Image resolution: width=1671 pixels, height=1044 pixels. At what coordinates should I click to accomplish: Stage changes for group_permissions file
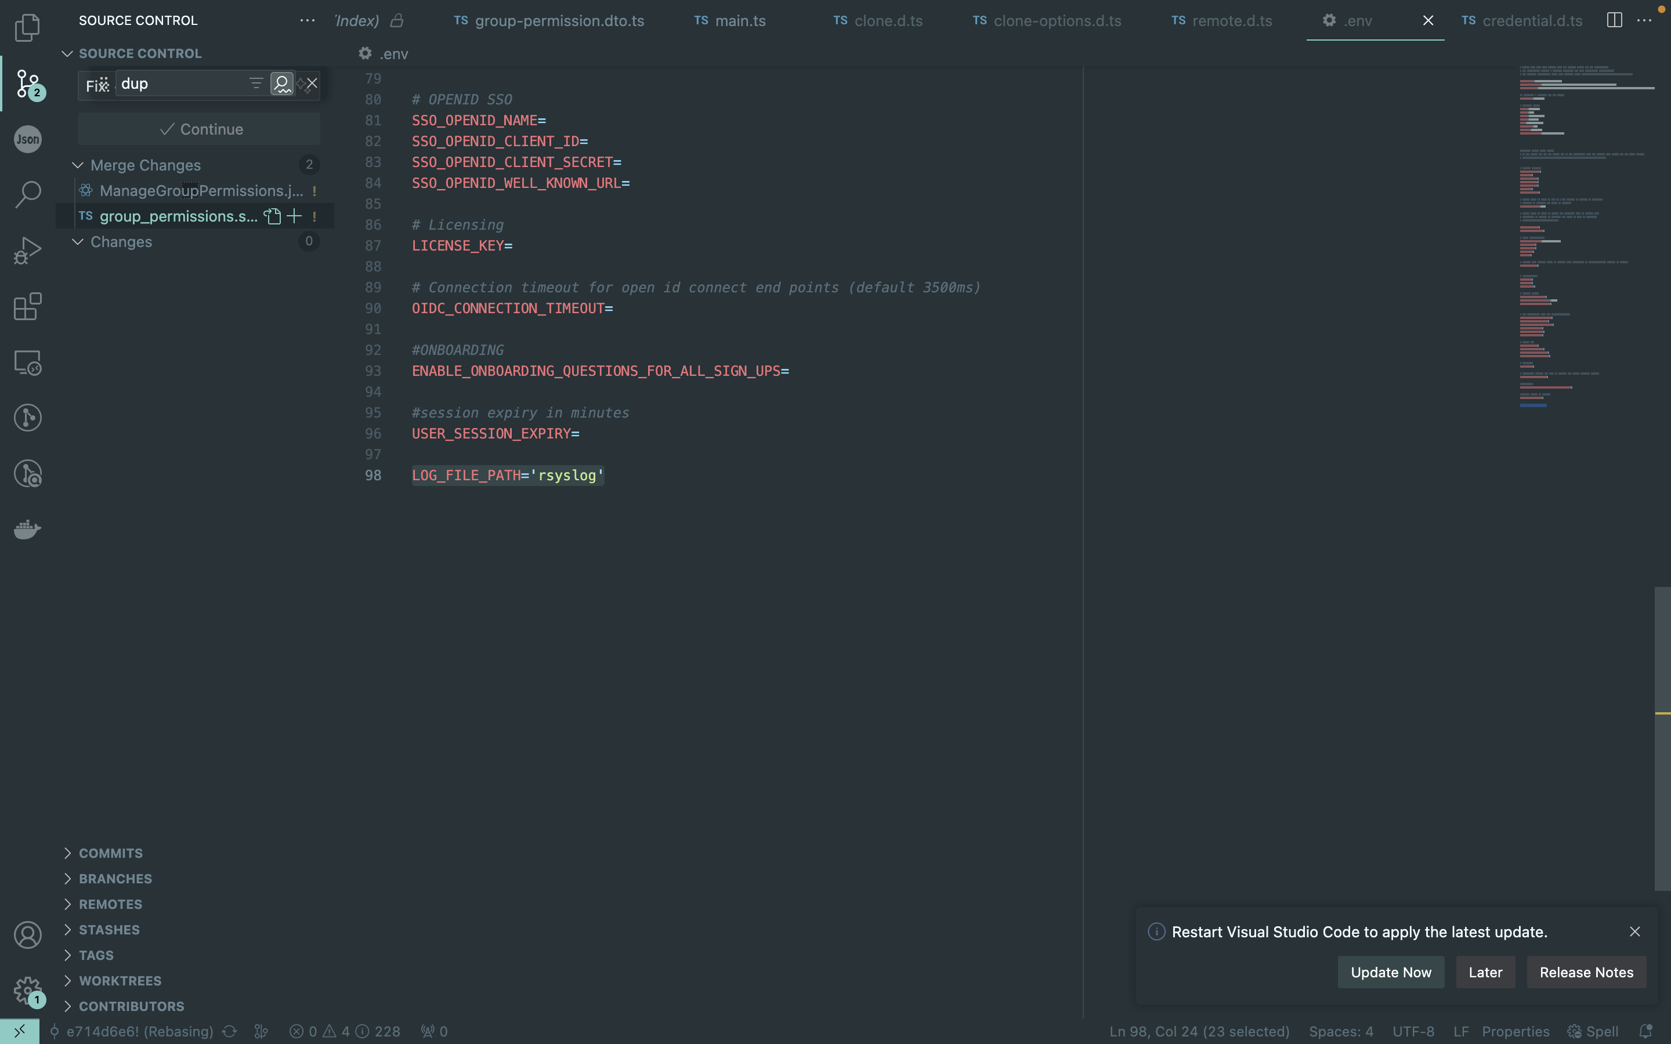coord(294,216)
